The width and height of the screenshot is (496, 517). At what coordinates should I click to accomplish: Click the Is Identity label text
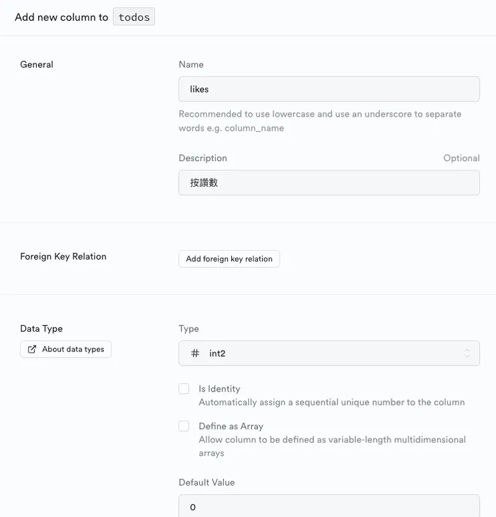[219, 389]
